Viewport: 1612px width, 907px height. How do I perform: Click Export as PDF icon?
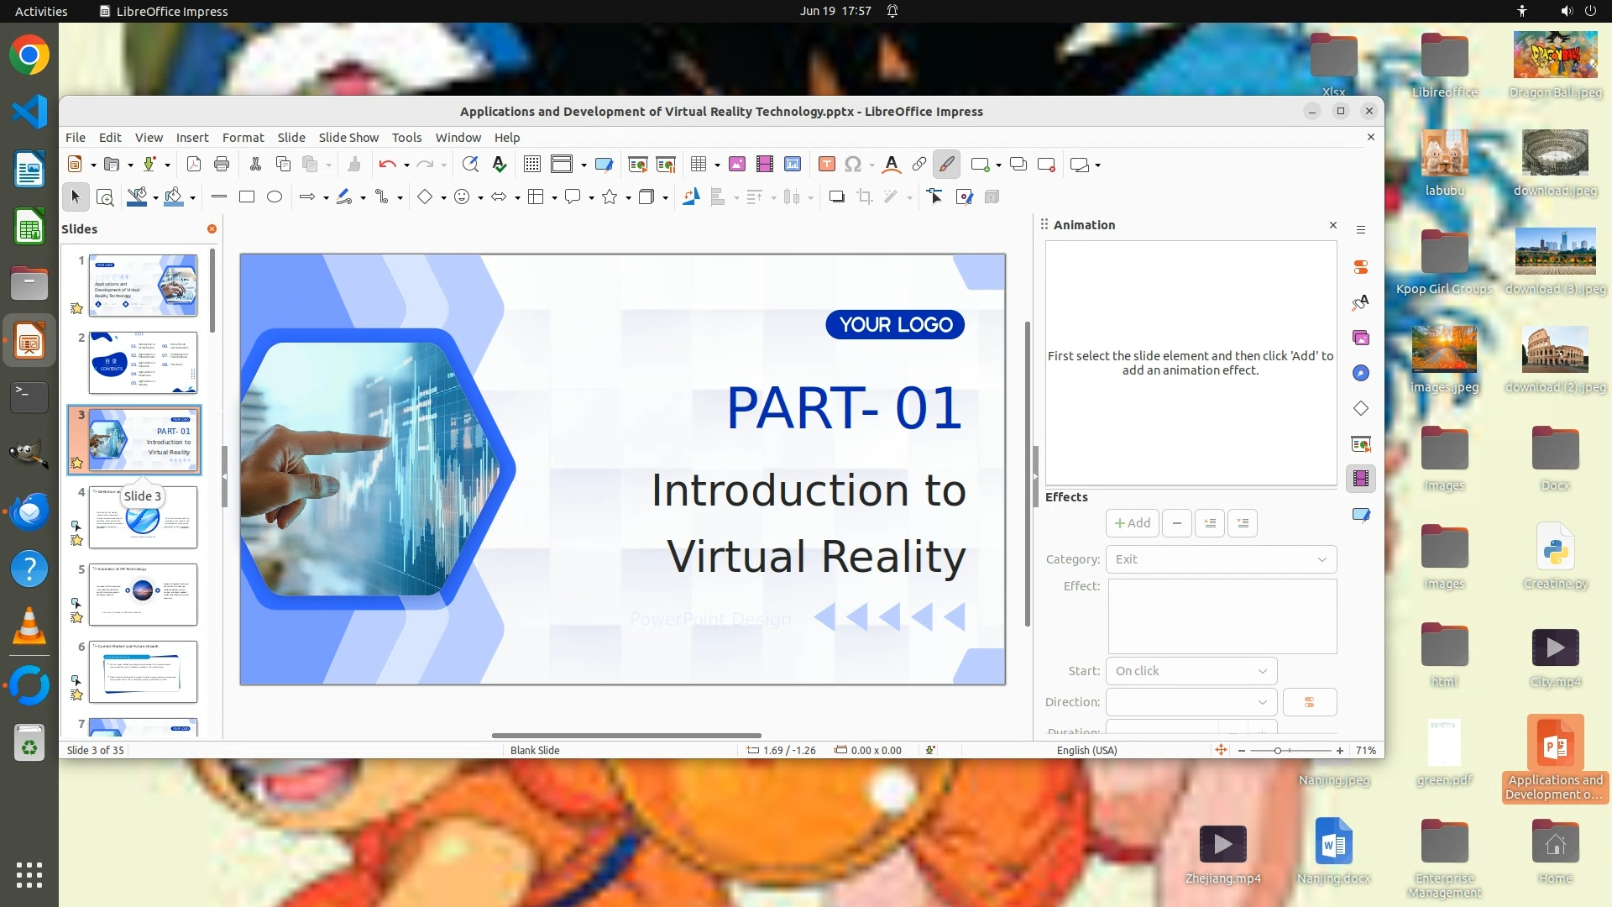(194, 165)
